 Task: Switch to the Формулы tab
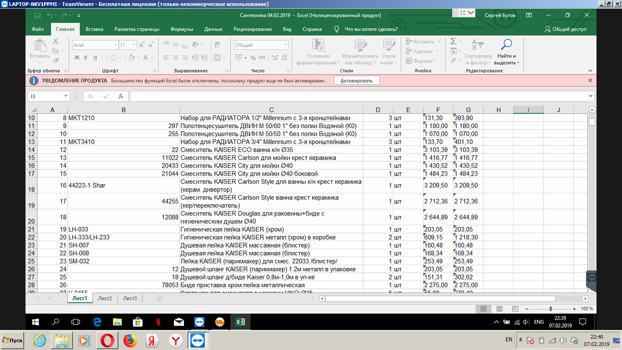pyautogui.click(x=182, y=29)
